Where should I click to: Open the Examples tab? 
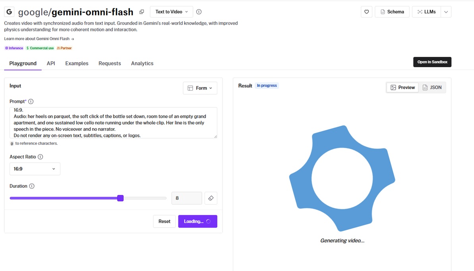77,63
